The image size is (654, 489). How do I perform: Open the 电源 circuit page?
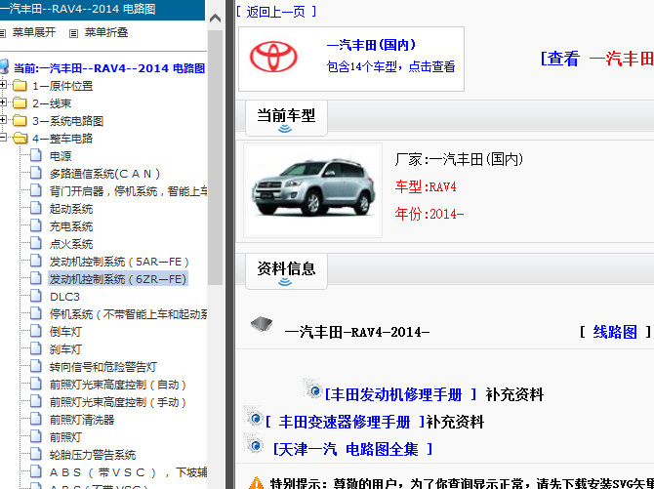(x=61, y=156)
